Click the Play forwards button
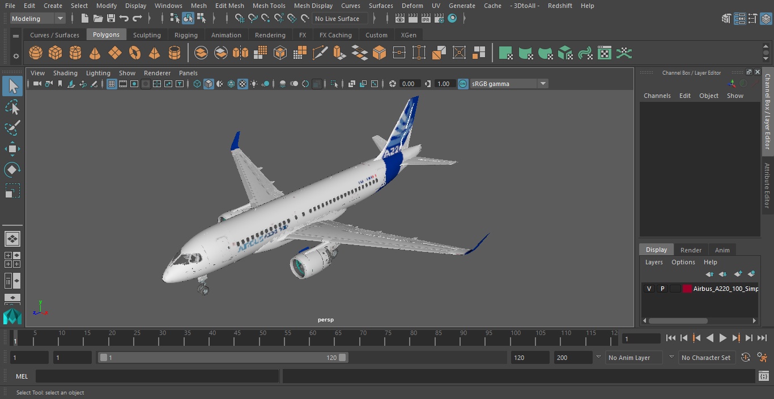This screenshot has width=774, height=399. [723, 338]
